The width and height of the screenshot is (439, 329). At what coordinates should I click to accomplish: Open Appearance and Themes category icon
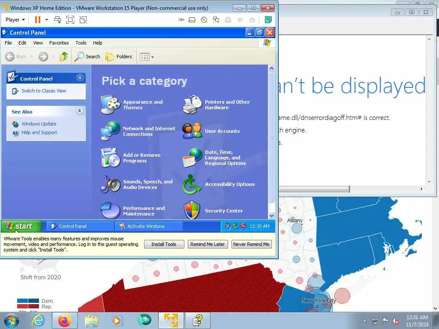pyautogui.click(x=110, y=105)
